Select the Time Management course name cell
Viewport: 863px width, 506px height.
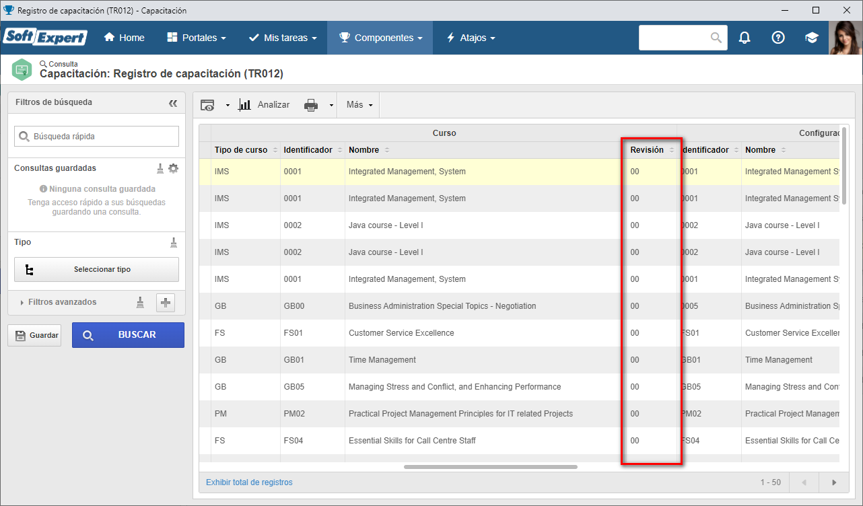coord(382,360)
